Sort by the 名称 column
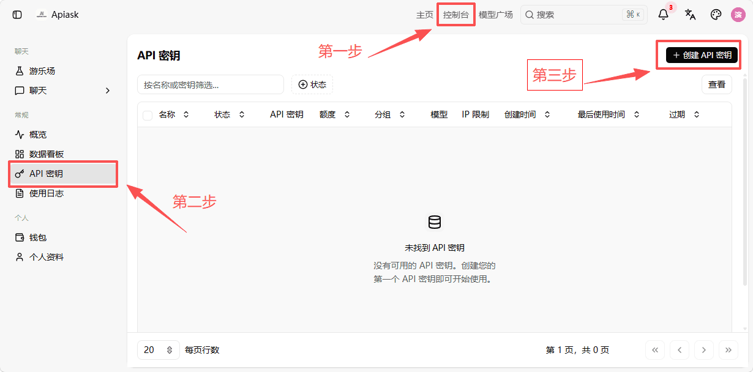The height and width of the screenshot is (372, 753). [x=174, y=114]
